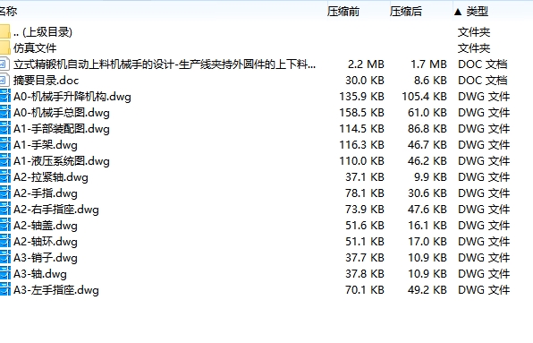This screenshot has width=533, height=343.
Task: Select the 仿真文件 folder name
Action: click(x=35, y=48)
